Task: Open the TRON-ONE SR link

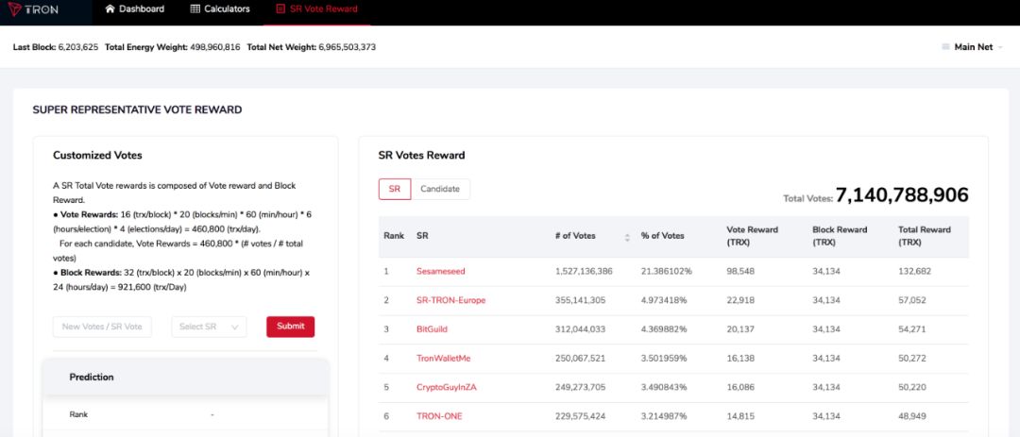Action: tap(439, 416)
